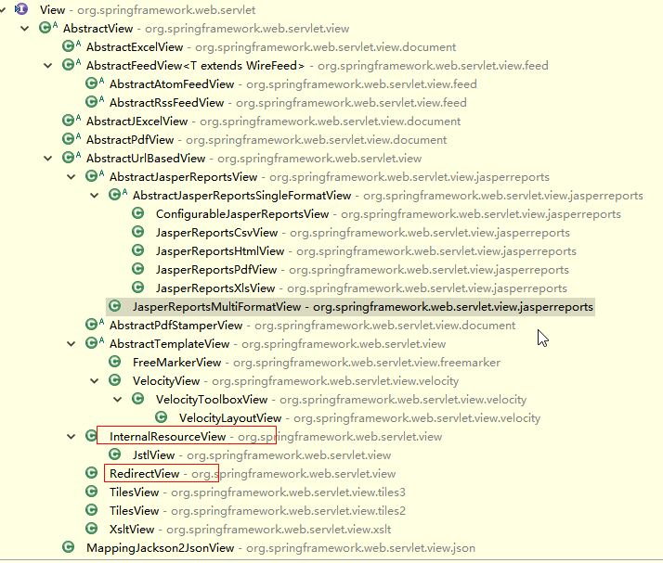The image size is (663, 563).
Task: Collapse the AbstractFeedView tree node
Action: [x=48, y=65]
